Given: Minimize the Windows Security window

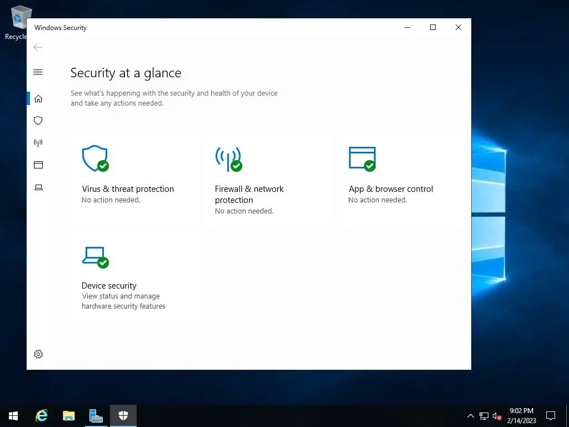Looking at the screenshot, I should click(407, 28).
